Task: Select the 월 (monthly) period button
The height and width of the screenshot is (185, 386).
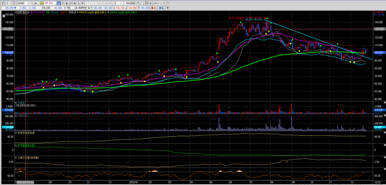Action: 67,3
